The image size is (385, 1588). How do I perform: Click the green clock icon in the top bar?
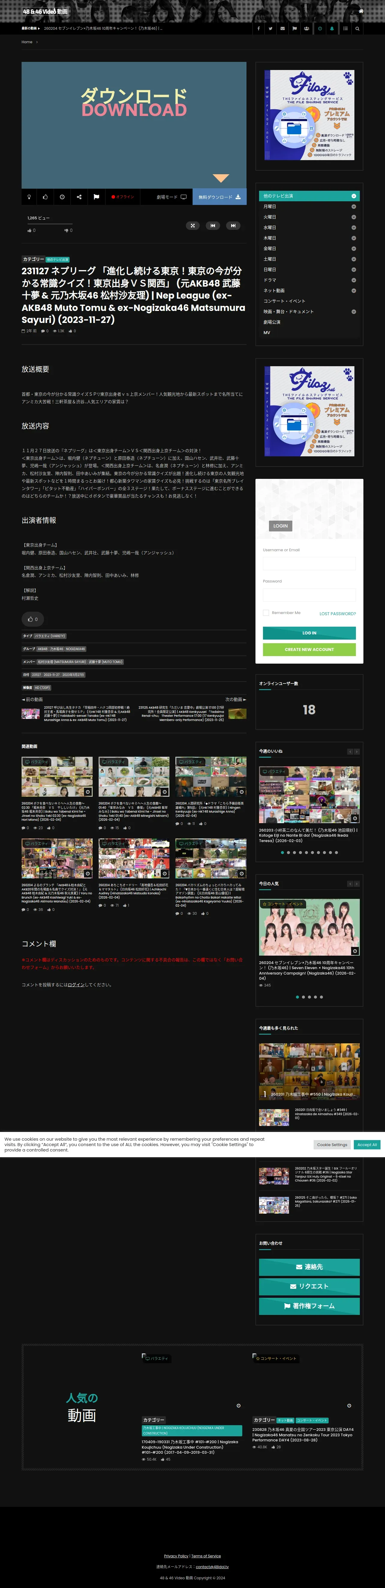point(320,28)
